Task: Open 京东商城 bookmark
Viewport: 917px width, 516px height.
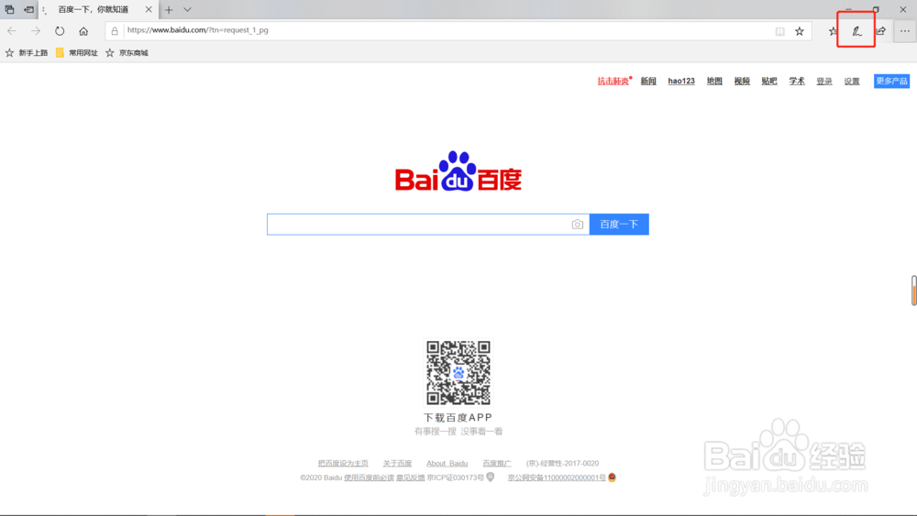Action: [127, 52]
